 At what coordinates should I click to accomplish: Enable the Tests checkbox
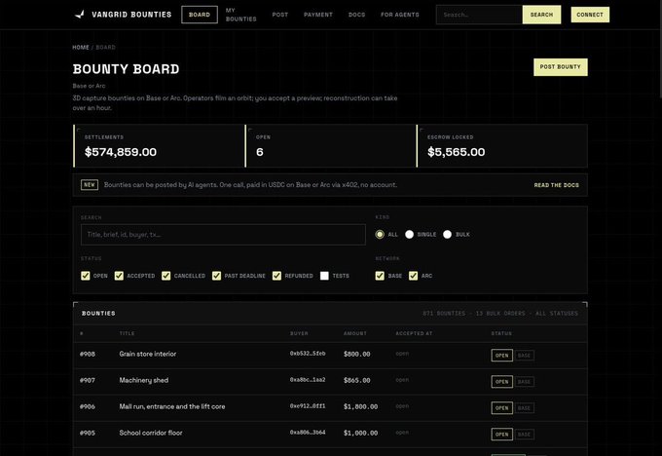pyautogui.click(x=324, y=276)
